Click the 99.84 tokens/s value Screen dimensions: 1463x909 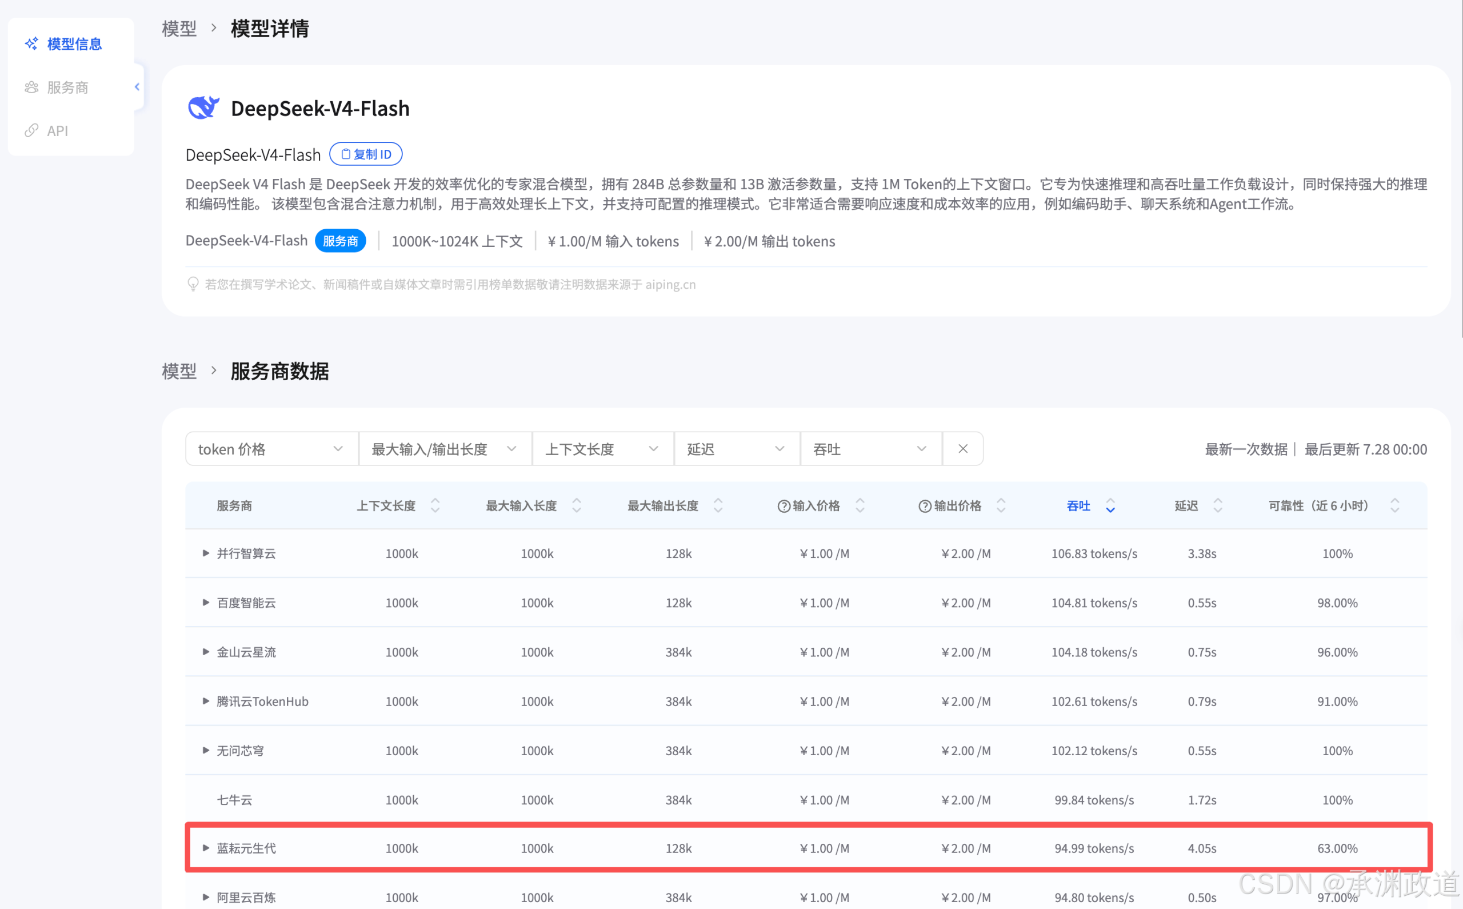click(x=1094, y=800)
